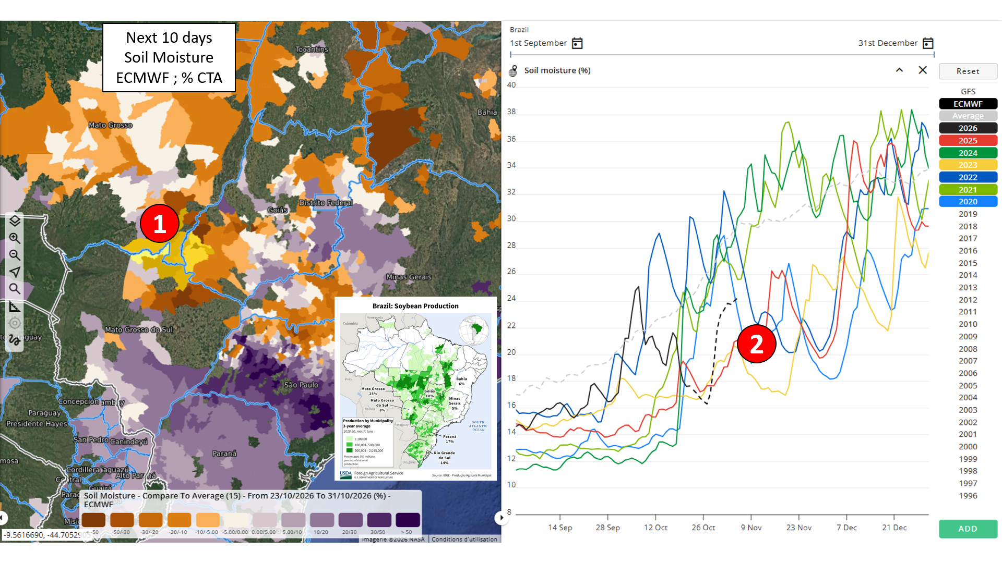
Task: Collapse the Soil moisture chart panel
Action: 899,70
